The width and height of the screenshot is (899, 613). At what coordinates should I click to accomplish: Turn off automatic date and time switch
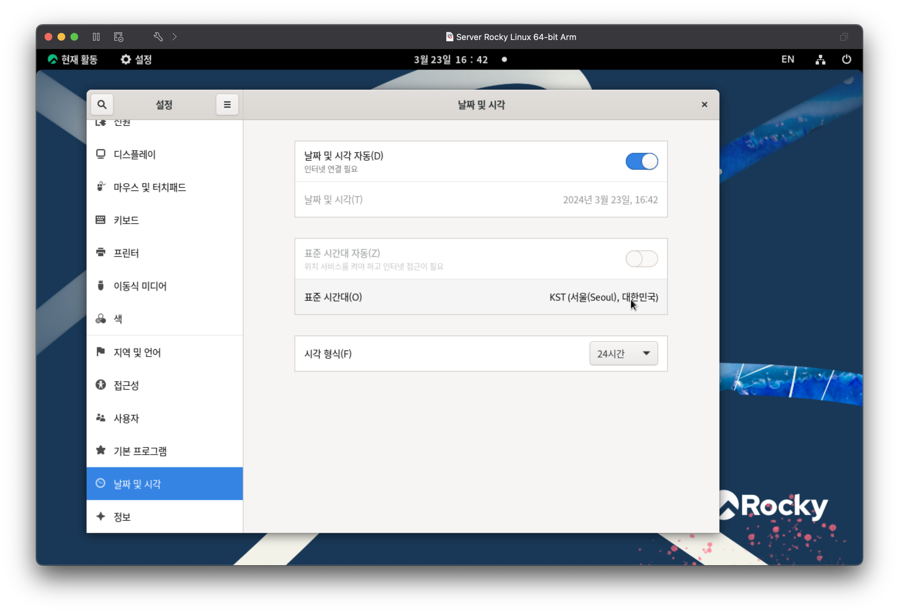click(641, 161)
